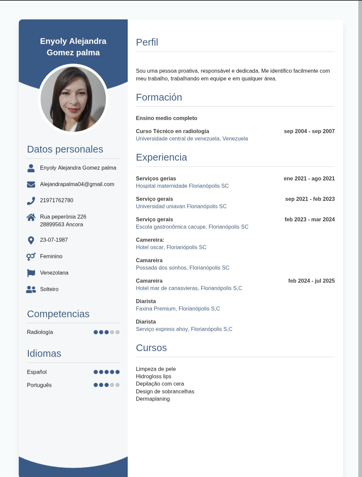The height and width of the screenshot is (477, 362).
Task: Click the Español proficiency rating dots
Action: [x=106, y=372]
